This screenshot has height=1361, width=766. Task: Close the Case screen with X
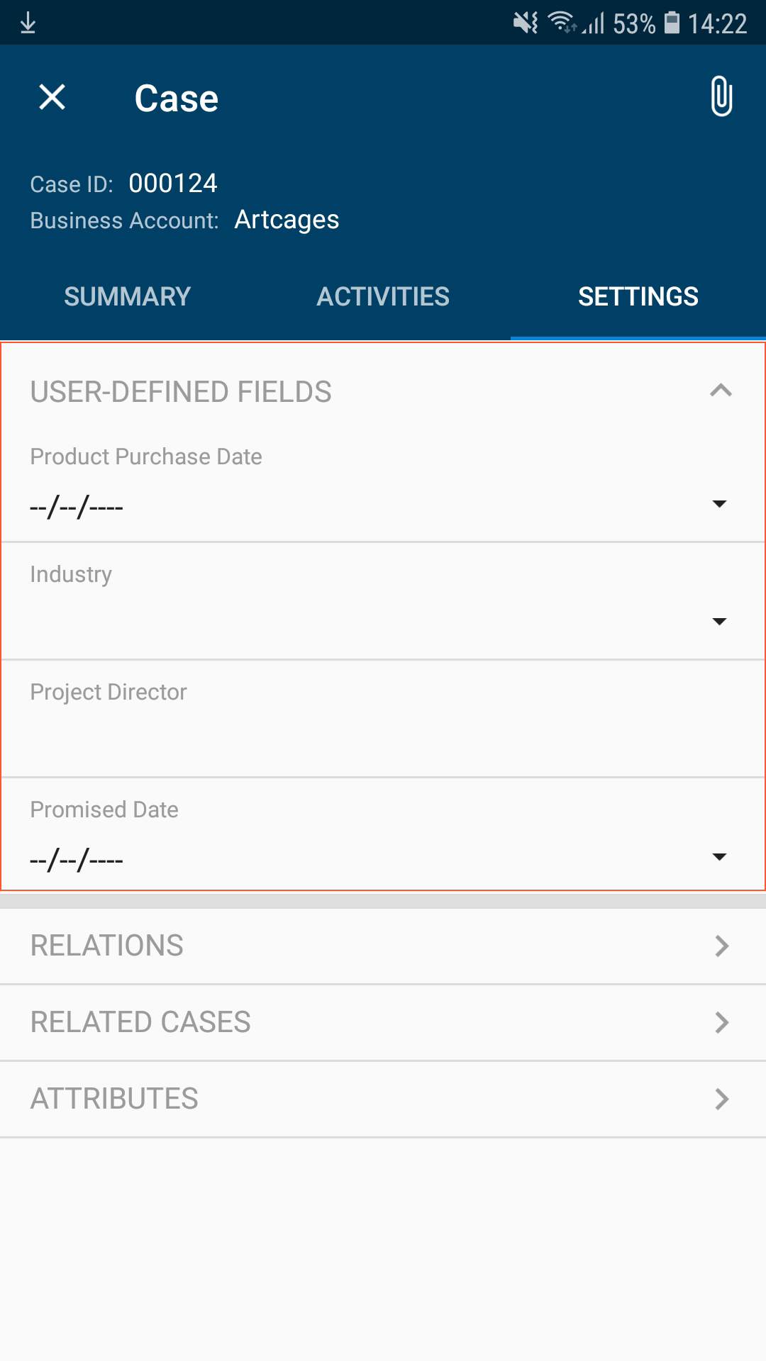click(x=52, y=97)
